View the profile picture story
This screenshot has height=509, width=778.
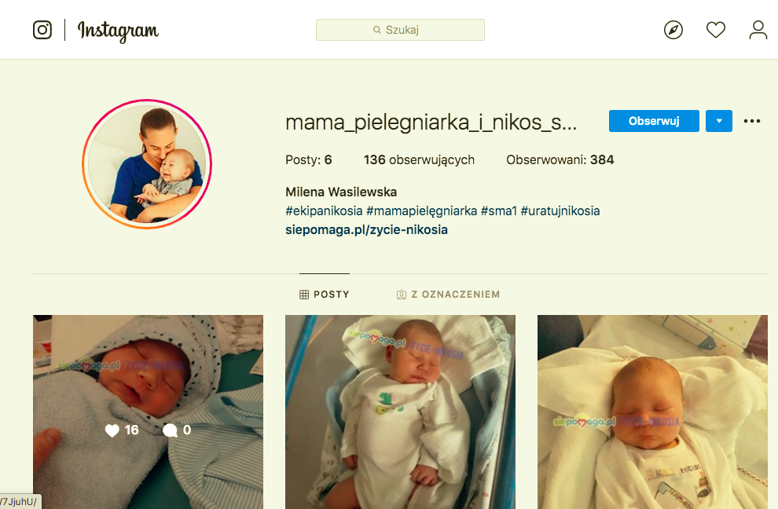tap(147, 163)
